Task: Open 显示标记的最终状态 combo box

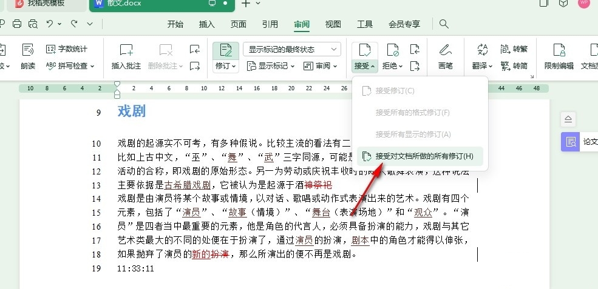Action: (292, 50)
